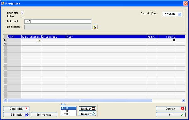This screenshot has width=189, height=120.
Task: Select the current row arrow indicator
Action: pos(5,40)
